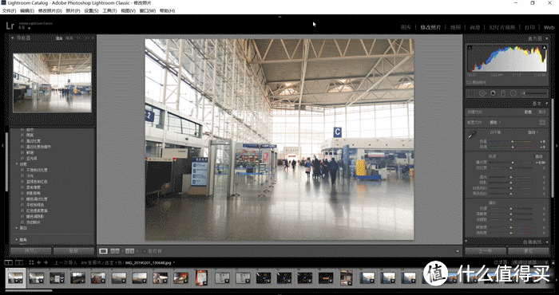The width and height of the screenshot is (559, 295).
Task: Click the 曝光度 exposure slider
Action: click(511, 163)
